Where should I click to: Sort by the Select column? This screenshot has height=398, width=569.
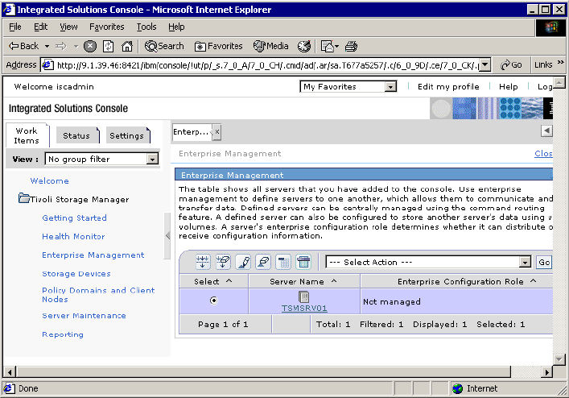pyautogui.click(x=213, y=281)
